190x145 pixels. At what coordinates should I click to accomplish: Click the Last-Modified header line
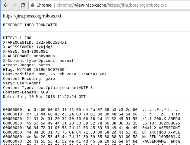pos(55,74)
